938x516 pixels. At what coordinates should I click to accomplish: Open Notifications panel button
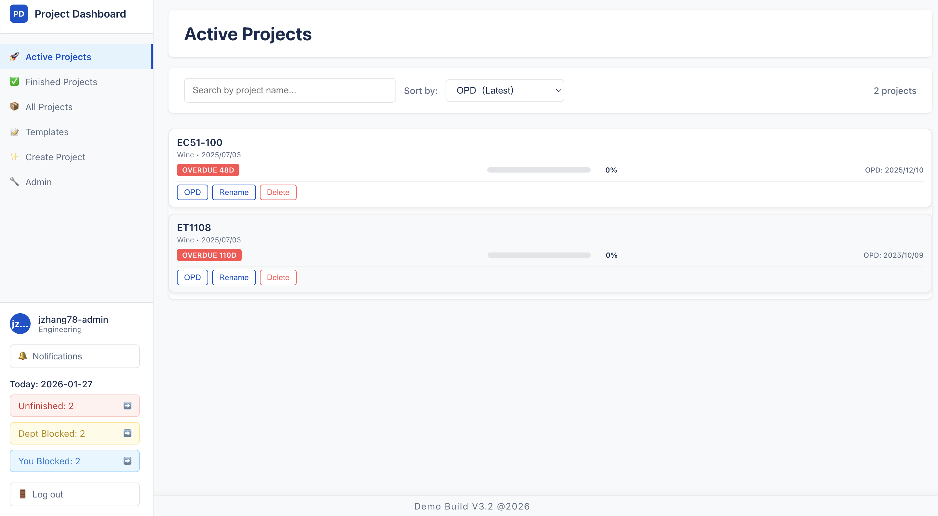point(75,356)
